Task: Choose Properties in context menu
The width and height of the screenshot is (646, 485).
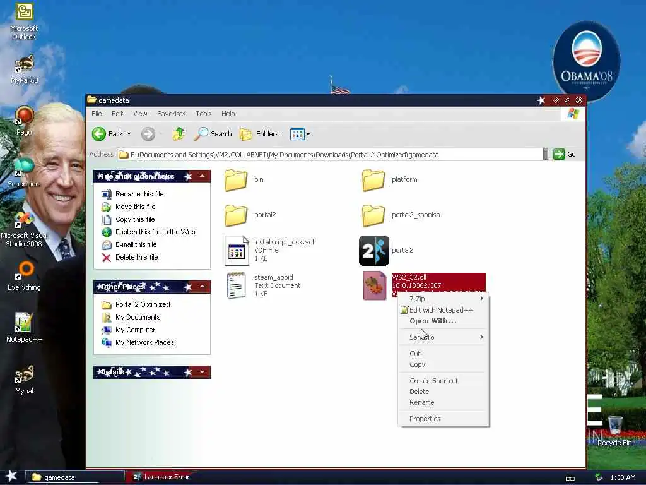Action: (443, 419)
